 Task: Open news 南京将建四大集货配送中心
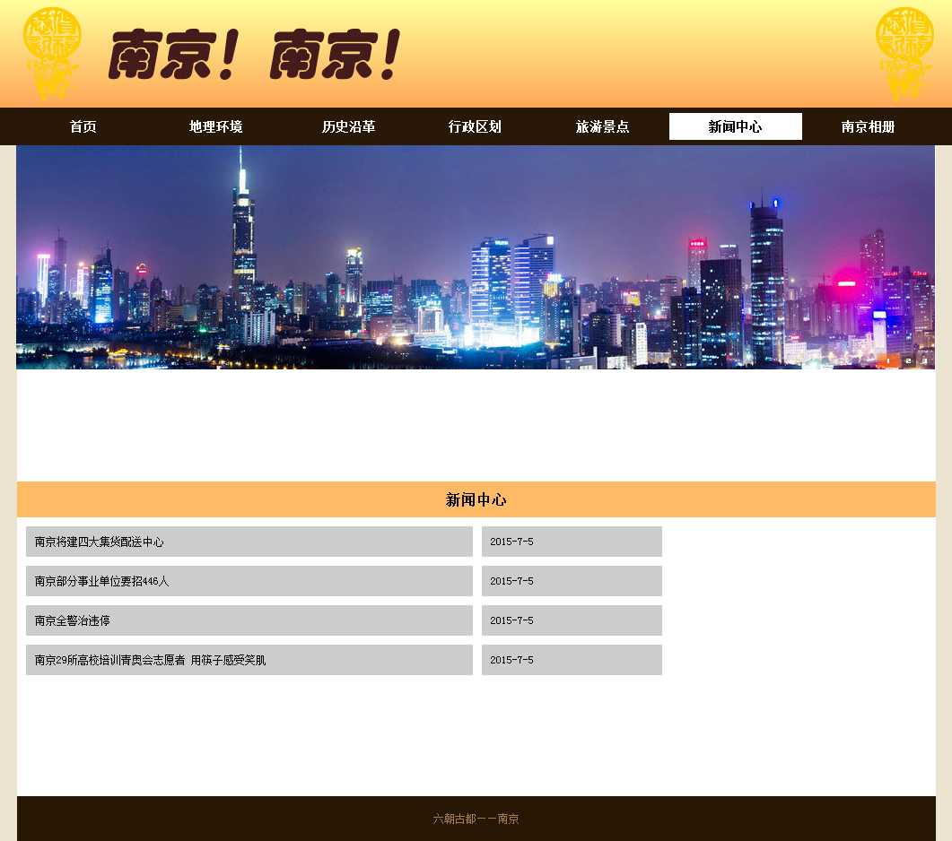100,542
